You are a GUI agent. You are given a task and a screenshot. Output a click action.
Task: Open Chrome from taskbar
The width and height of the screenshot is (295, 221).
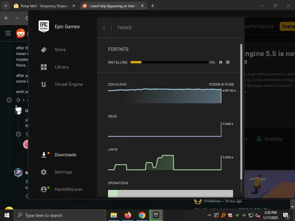point(142,215)
